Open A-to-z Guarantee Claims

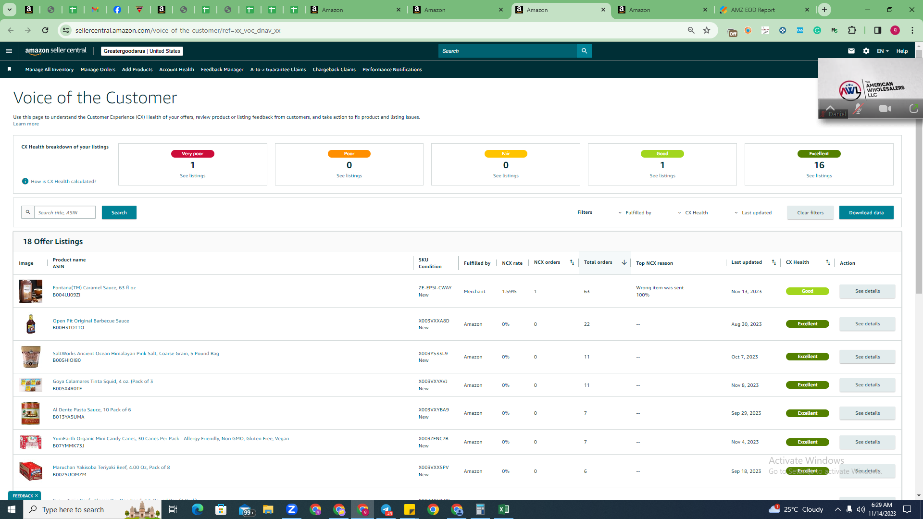tap(278, 69)
